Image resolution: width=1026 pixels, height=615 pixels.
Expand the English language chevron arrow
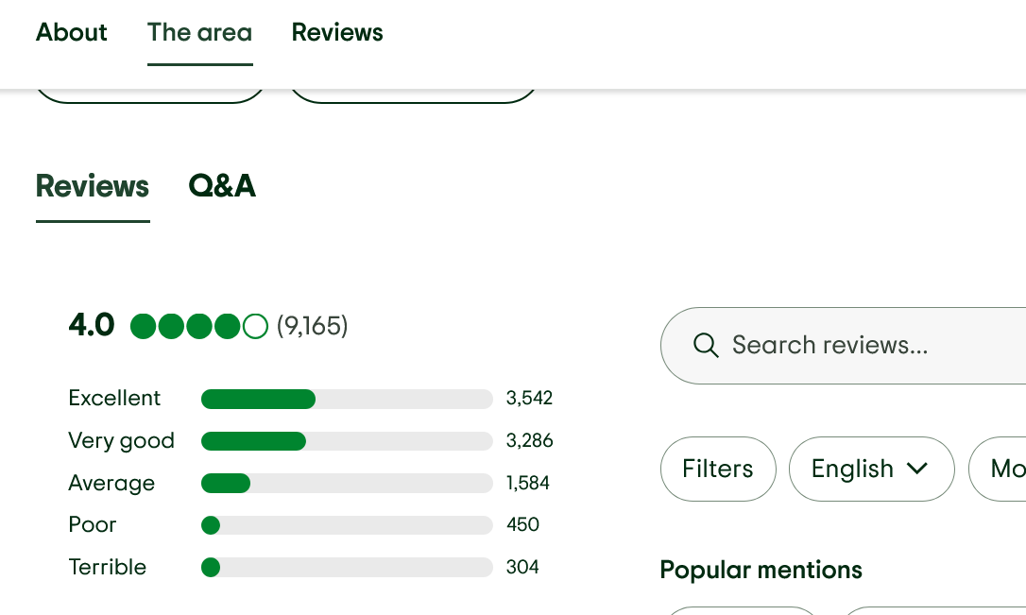[x=917, y=469]
